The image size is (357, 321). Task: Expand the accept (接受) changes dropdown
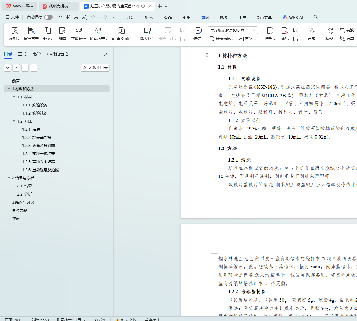click(274, 39)
